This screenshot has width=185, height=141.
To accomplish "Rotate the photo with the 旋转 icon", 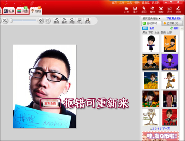I will (152, 10).
